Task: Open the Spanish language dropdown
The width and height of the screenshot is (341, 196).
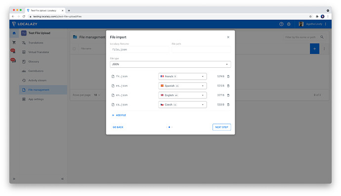Action: click(182, 86)
